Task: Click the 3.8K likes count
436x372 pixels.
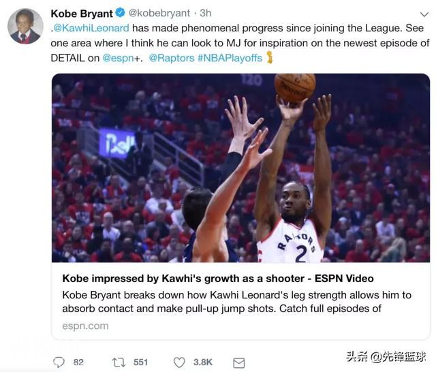Action: [x=203, y=362]
